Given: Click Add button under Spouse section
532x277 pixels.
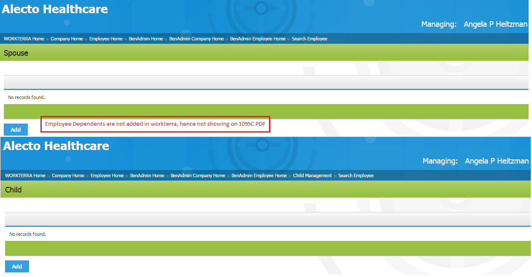Looking at the screenshot, I should pos(16,130).
